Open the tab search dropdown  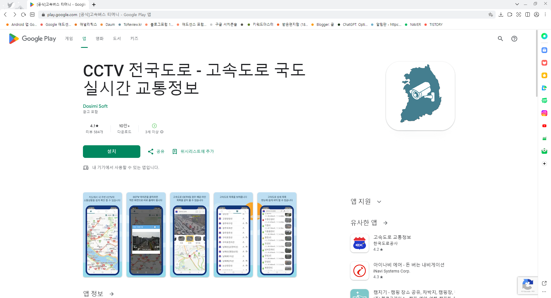tap(517, 4)
